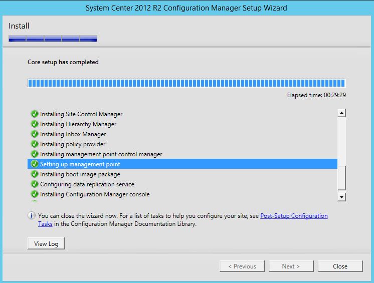The height and width of the screenshot is (283, 374).
Task: Click green check beside management point control manager
Action: [35, 154]
